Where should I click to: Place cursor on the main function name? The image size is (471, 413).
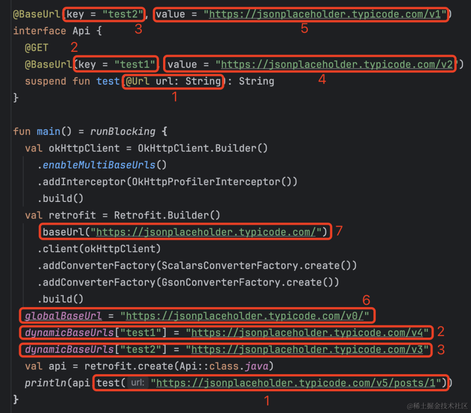click(48, 131)
